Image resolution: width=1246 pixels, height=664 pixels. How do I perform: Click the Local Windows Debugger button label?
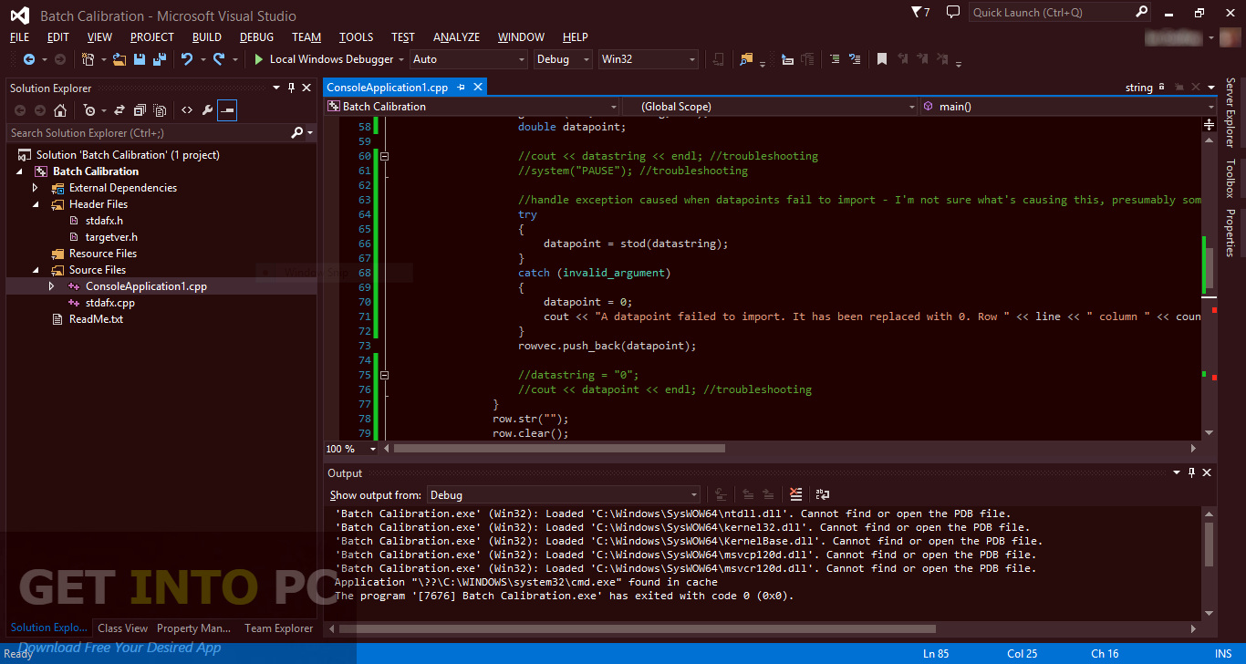point(332,59)
